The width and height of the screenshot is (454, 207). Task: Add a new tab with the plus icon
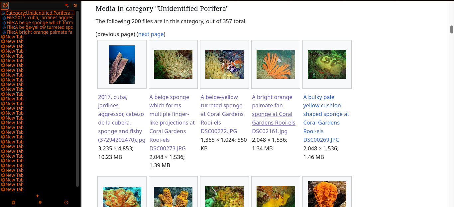(x=37, y=196)
